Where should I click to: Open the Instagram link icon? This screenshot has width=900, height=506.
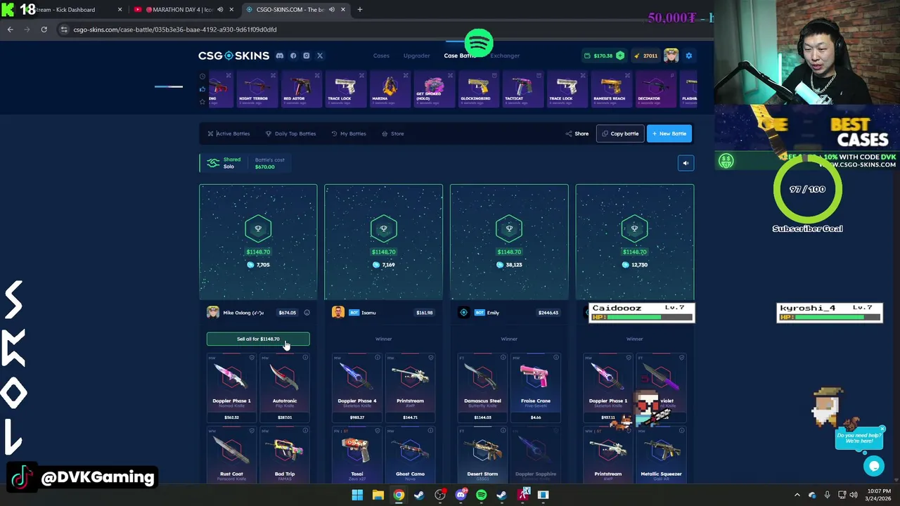pyautogui.click(x=307, y=56)
